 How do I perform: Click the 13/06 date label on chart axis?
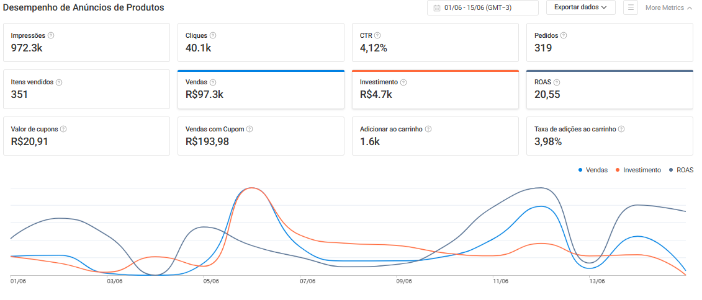[596, 281]
